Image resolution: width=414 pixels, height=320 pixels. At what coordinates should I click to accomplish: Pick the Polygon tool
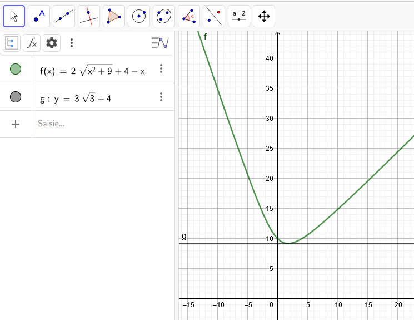pos(114,16)
